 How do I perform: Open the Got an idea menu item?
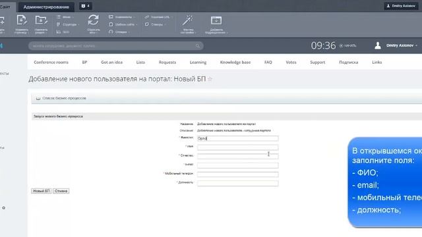point(111,62)
